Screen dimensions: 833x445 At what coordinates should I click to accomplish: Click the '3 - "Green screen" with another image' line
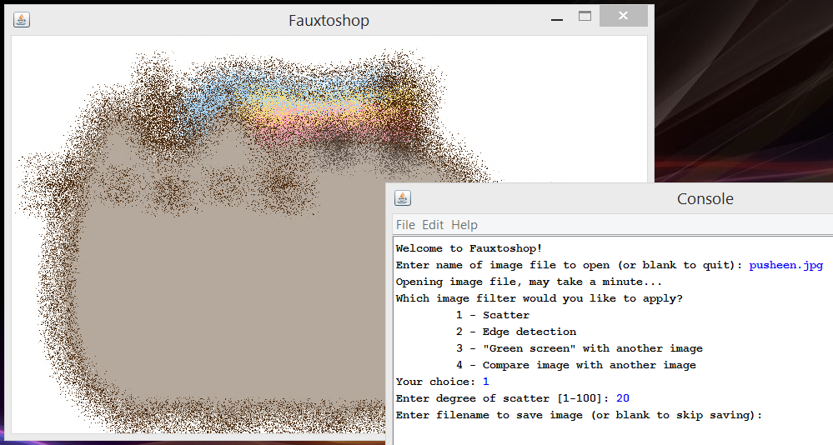[579, 348]
